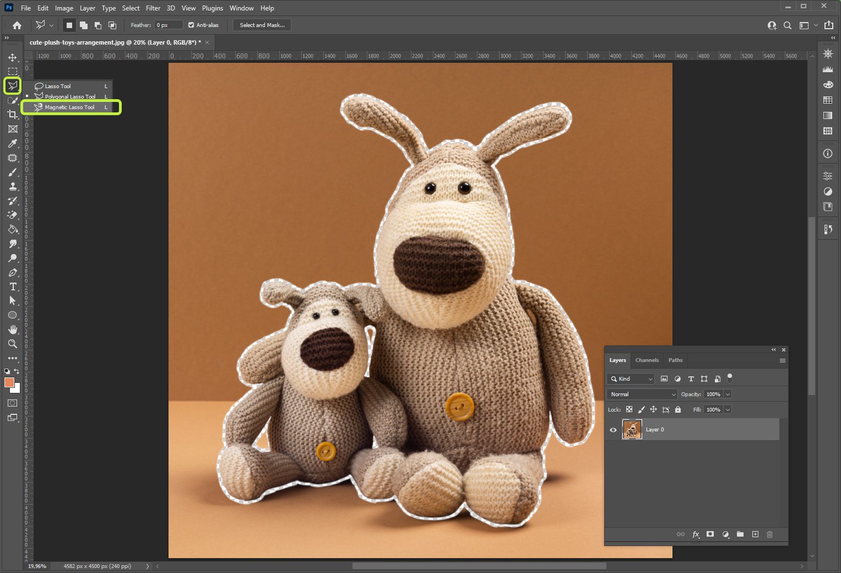Open the Normal blend mode dropdown
Image resolution: width=841 pixels, height=573 pixels.
click(642, 394)
